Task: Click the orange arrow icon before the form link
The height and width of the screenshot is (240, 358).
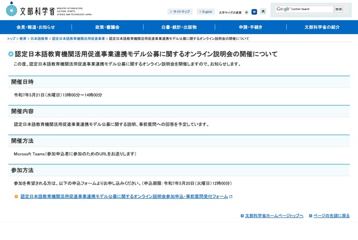Action: coord(16,196)
